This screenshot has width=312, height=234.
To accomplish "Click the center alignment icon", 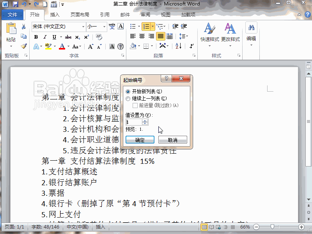I will [x=141, y=36].
